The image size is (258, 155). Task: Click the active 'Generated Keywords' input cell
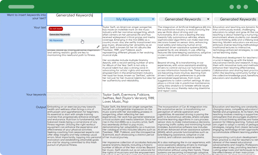point(74,19)
